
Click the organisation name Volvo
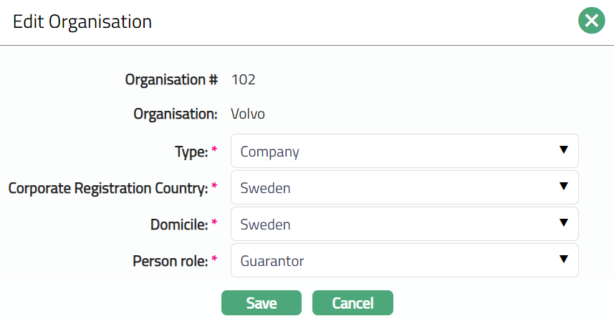(x=248, y=114)
